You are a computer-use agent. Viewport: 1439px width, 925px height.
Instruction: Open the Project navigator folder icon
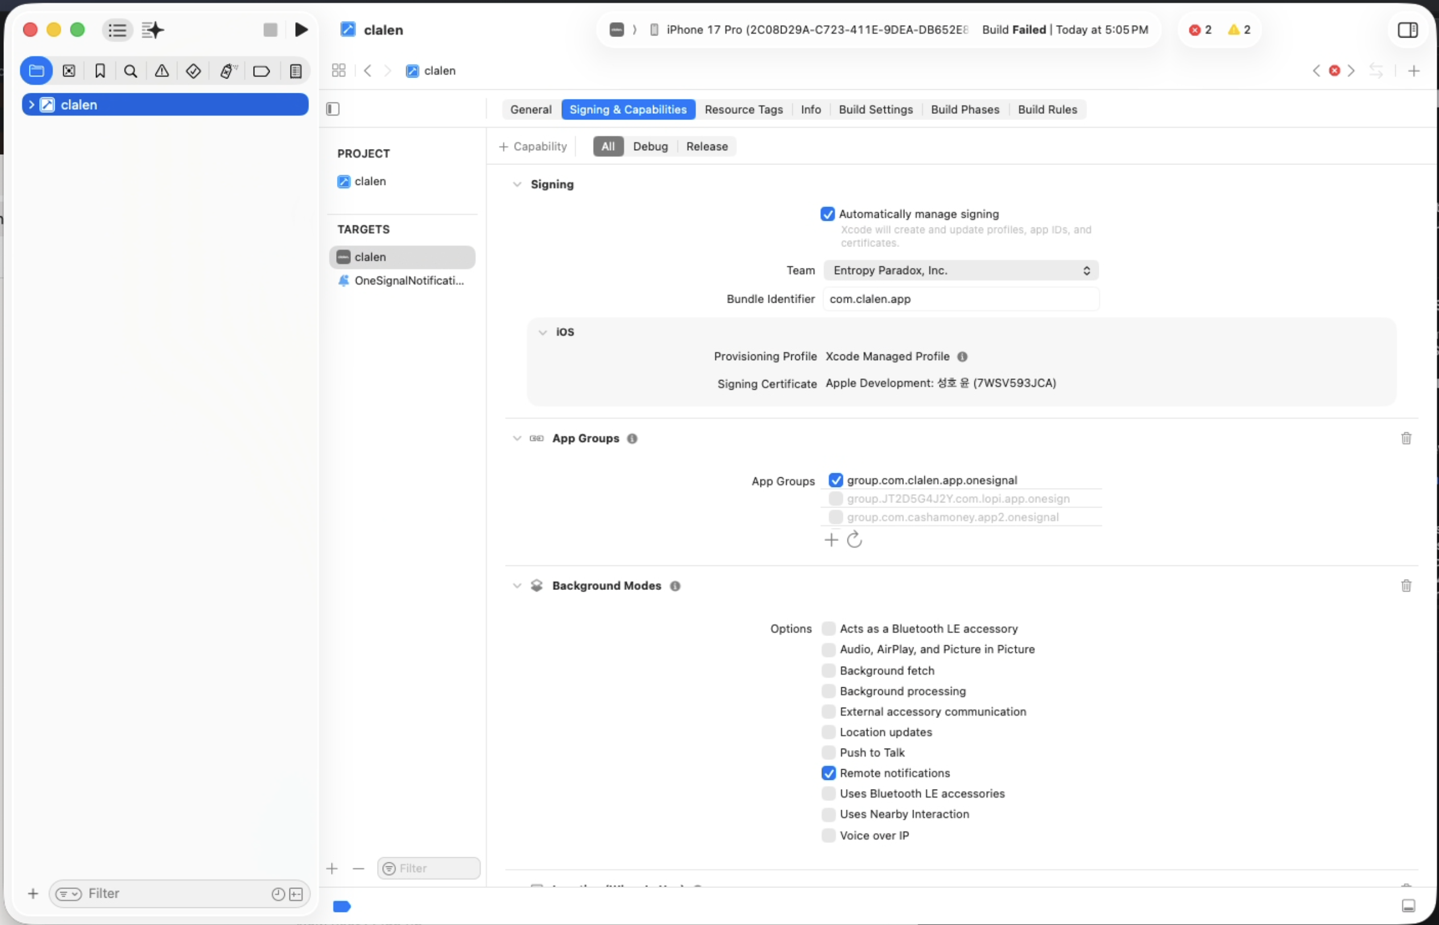click(x=36, y=71)
